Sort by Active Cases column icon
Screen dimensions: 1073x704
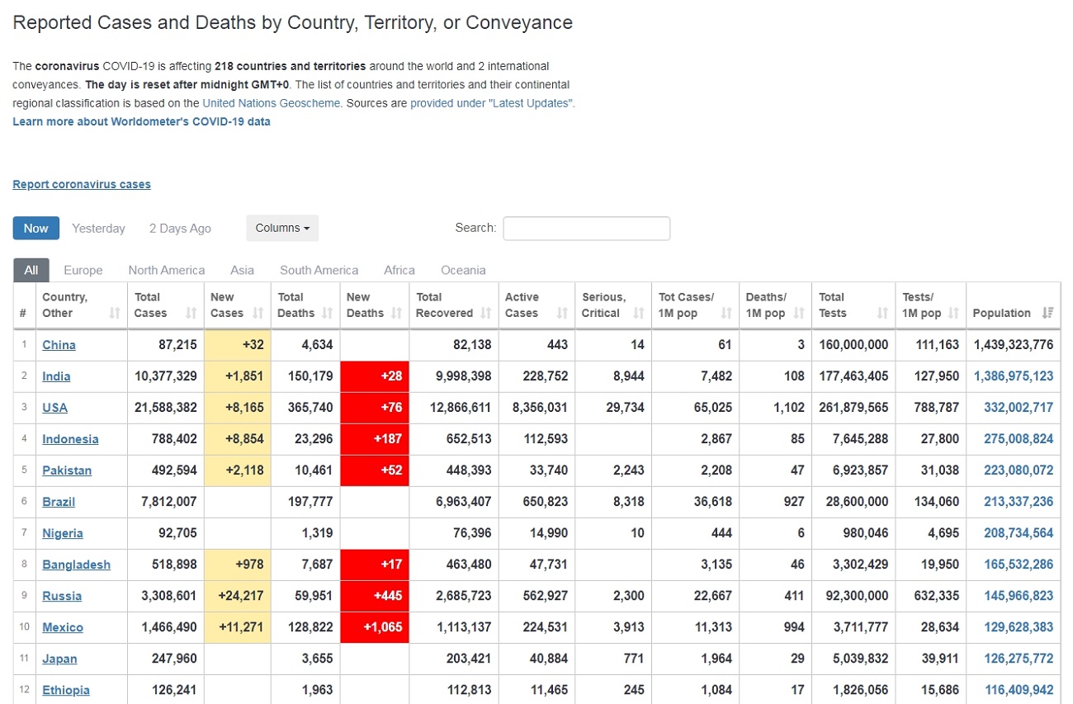562,314
